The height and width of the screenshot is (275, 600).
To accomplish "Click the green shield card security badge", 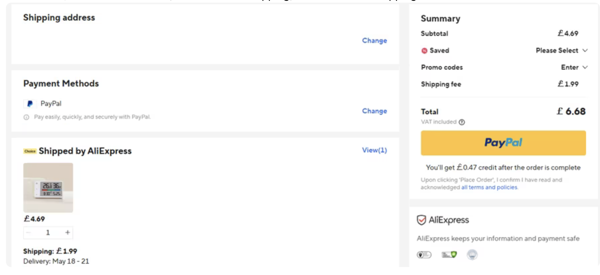I will (x=449, y=254).
